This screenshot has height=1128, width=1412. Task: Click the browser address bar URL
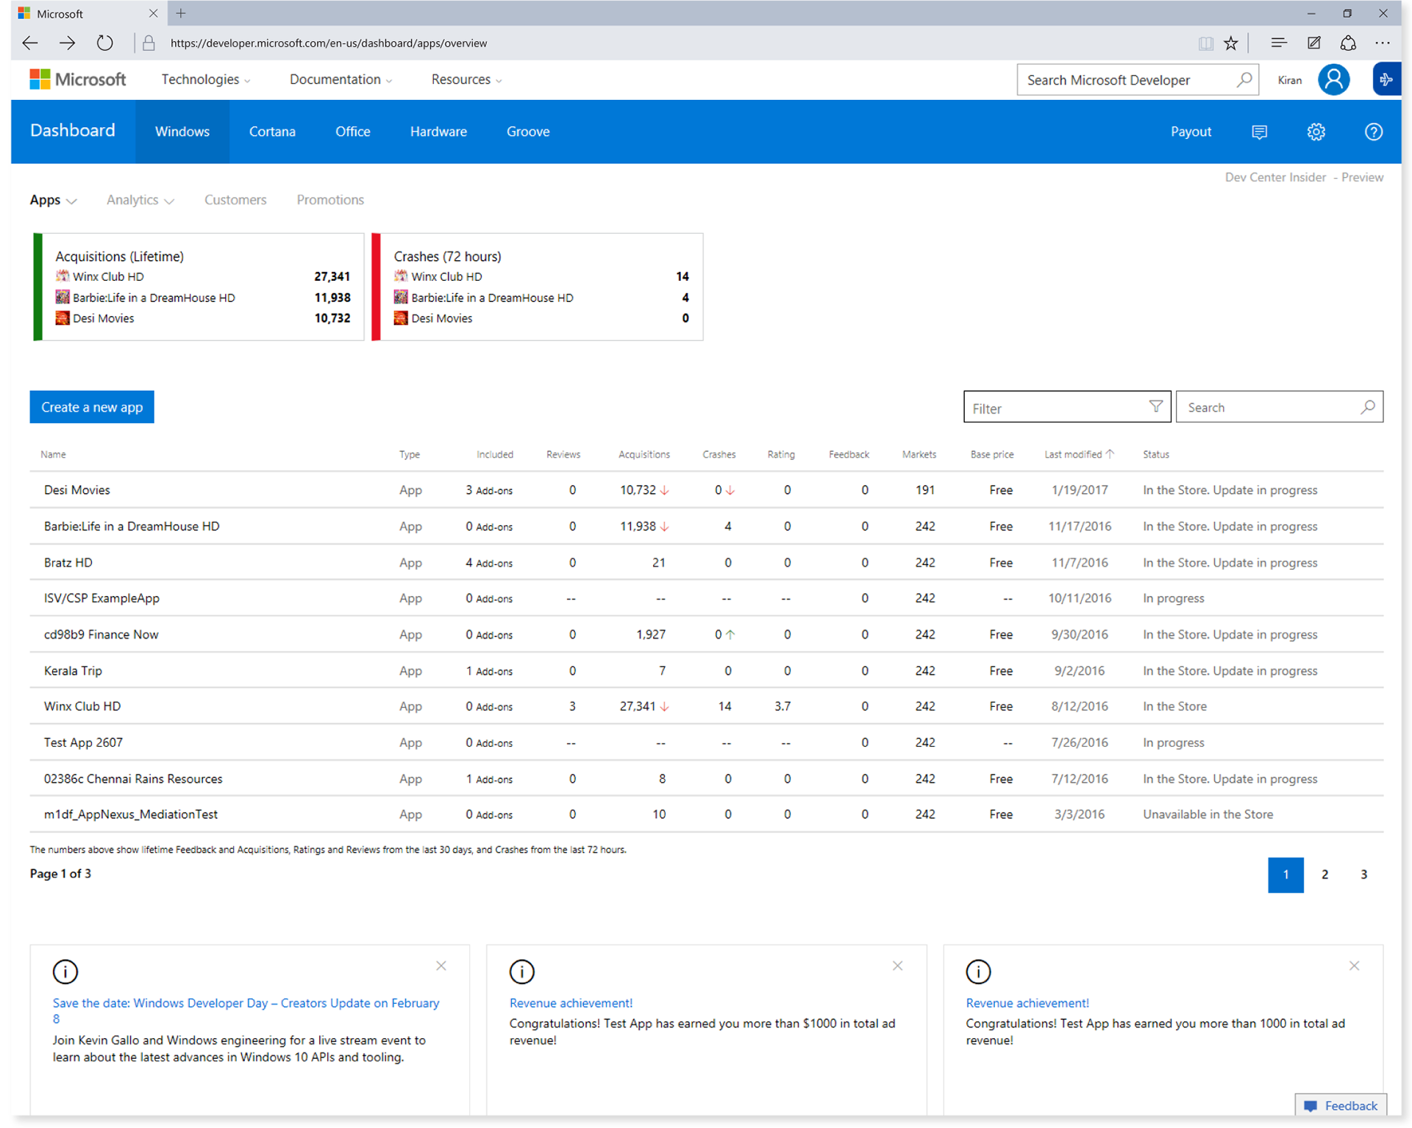click(329, 43)
